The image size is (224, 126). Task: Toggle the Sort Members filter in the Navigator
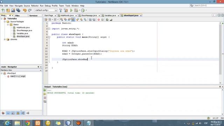tap(28, 113)
